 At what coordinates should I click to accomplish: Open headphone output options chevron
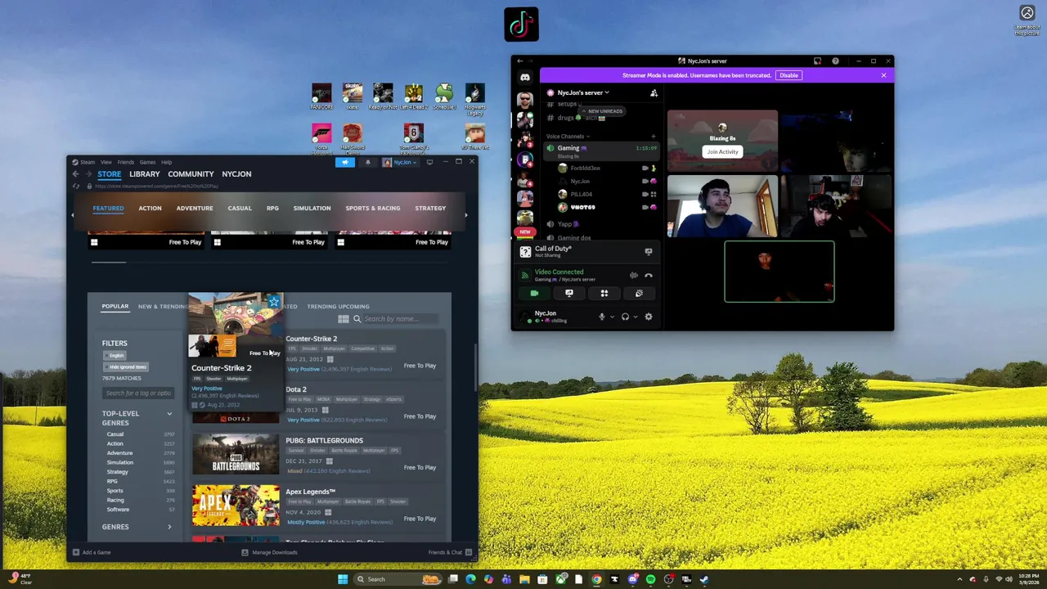coord(635,317)
